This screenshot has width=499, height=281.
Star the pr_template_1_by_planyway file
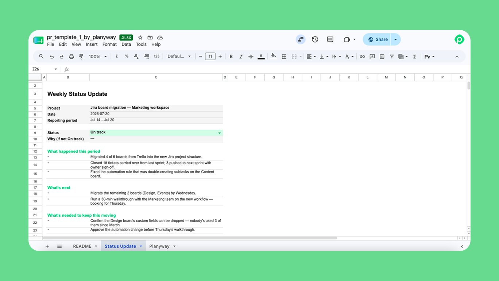[x=140, y=38]
